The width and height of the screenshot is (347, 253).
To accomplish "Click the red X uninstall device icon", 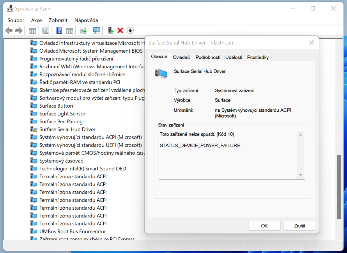I will click(120, 31).
